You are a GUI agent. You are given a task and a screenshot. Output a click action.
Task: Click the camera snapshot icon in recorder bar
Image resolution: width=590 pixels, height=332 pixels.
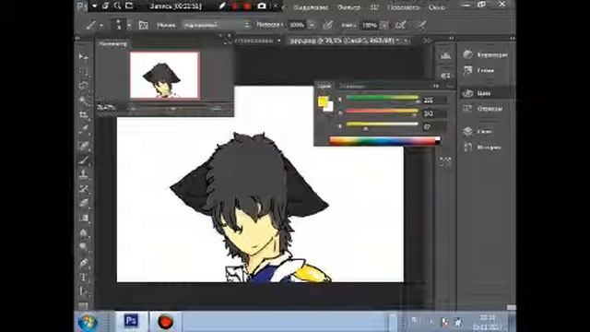[x=262, y=6]
